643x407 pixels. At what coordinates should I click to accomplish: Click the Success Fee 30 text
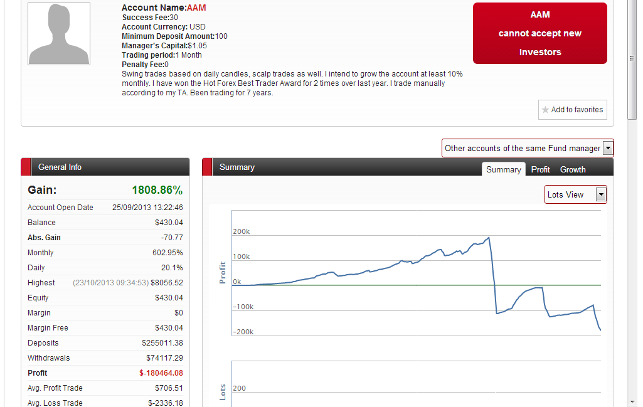[x=150, y=17]
